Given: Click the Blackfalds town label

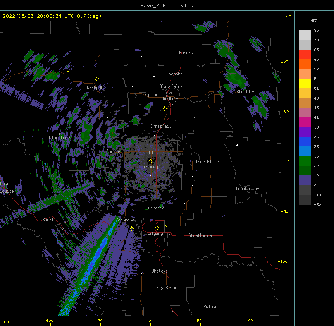Looking at the screenshot, I should coord(171,86).
